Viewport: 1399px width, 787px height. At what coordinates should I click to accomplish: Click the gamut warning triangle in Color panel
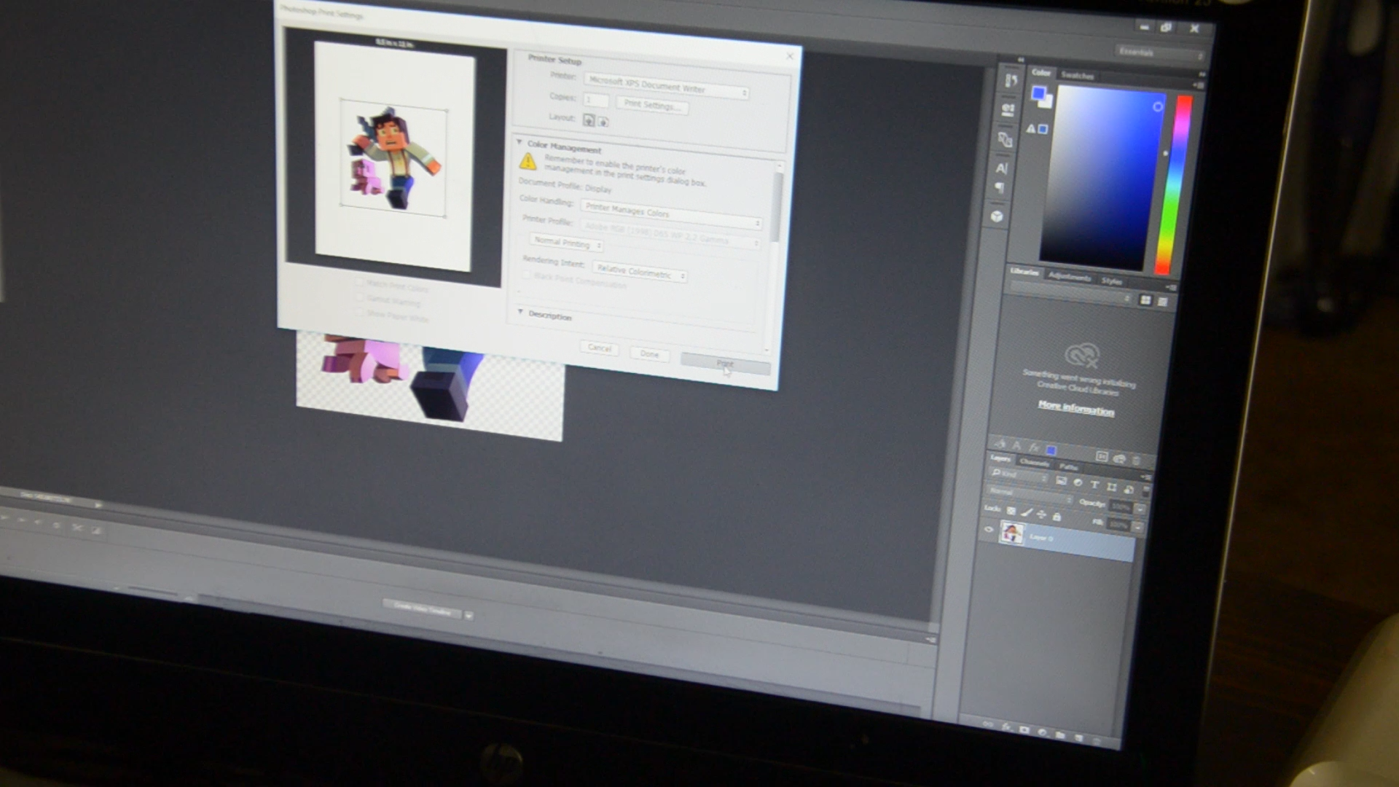tap(1030, 129)
